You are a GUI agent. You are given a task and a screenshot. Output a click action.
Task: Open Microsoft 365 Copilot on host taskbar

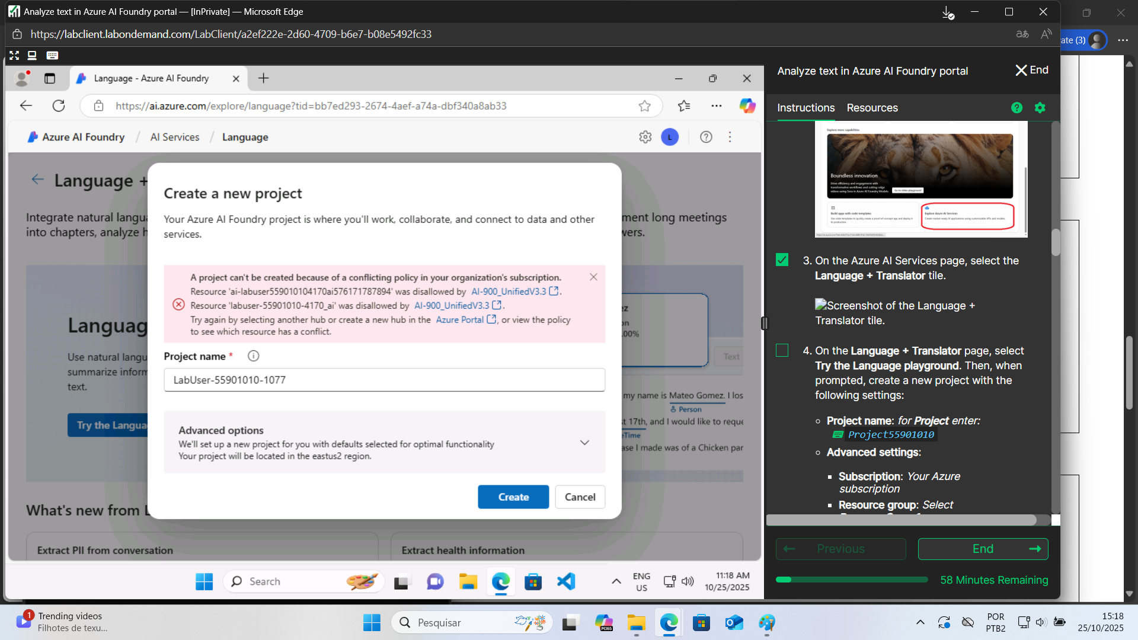(603, 623)
